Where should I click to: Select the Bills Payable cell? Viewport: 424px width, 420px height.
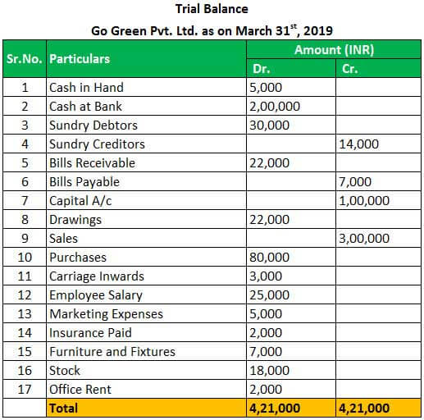[147, 182]
